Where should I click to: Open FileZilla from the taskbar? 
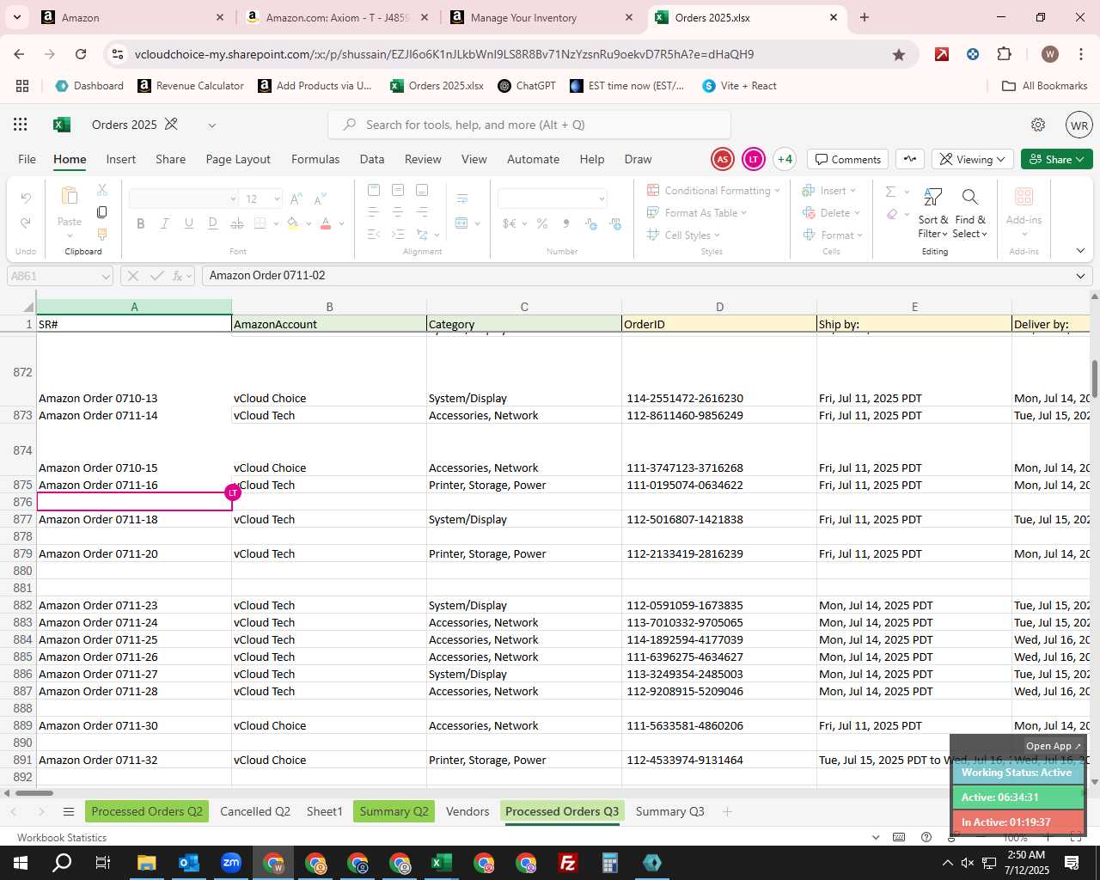tap(567, 863)
